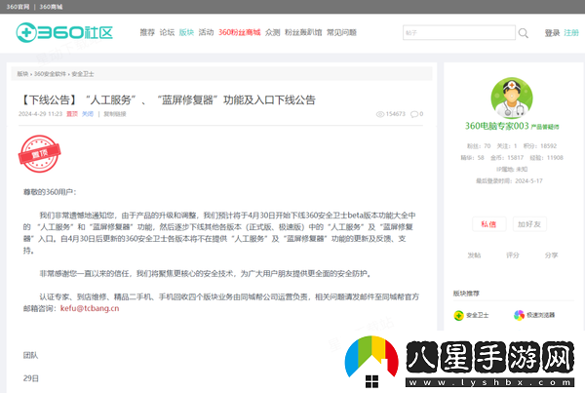Open the 活动 nav item

tap(206, 32)
